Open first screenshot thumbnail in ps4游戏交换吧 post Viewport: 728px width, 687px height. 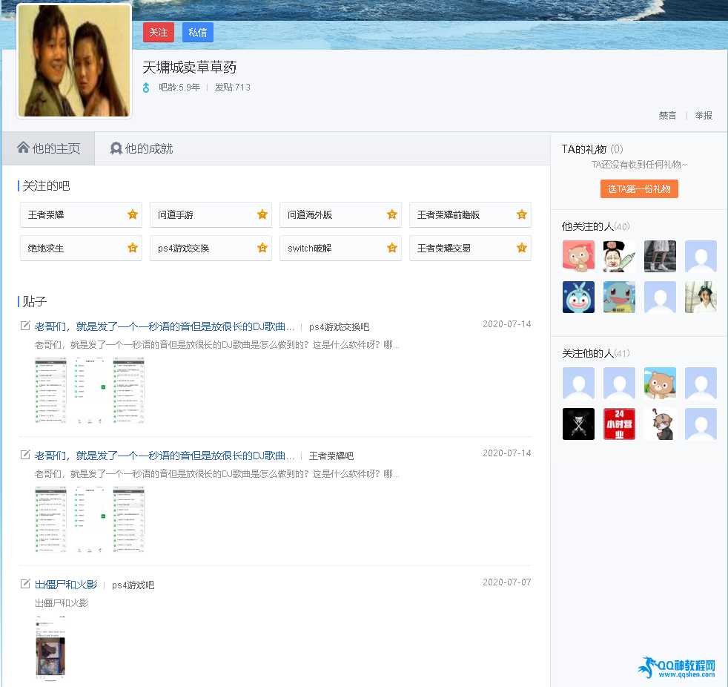click(50, 390)
